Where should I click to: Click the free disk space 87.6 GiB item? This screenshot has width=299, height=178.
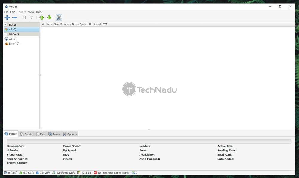(x=85, y=173)
